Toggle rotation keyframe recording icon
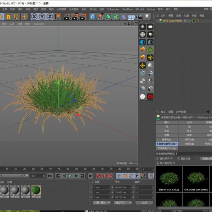Image resolution: width=212 pixels, height=212 pixels. 131,176
